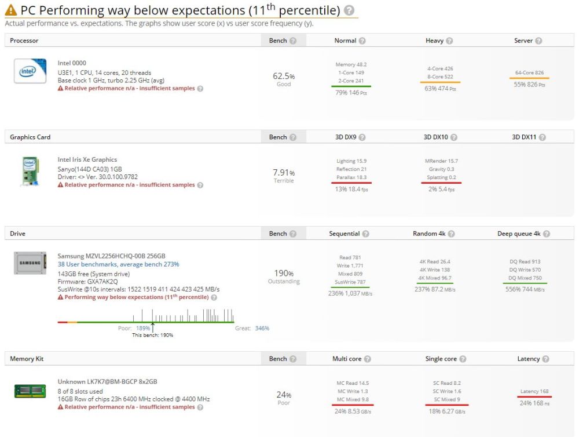579x437 pixels.
Task: Click the 346% Great score link
Action: tap(262, 328)
